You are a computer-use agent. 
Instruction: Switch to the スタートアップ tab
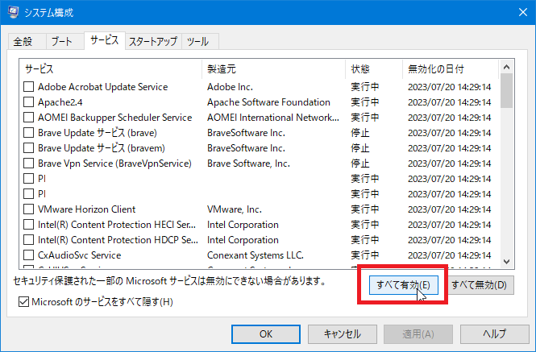tap(152, 41)
